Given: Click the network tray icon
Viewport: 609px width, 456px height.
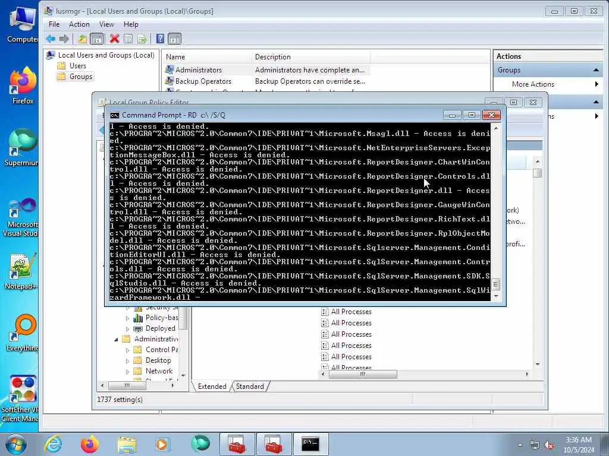Looking at the screenshot, I should (x=535, y=445).
